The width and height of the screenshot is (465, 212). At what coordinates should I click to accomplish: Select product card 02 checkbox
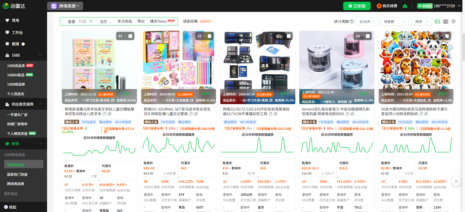210,36
